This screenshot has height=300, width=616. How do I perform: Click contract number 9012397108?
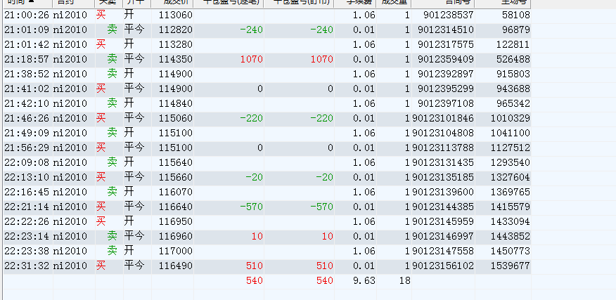(x=446, y=104)
